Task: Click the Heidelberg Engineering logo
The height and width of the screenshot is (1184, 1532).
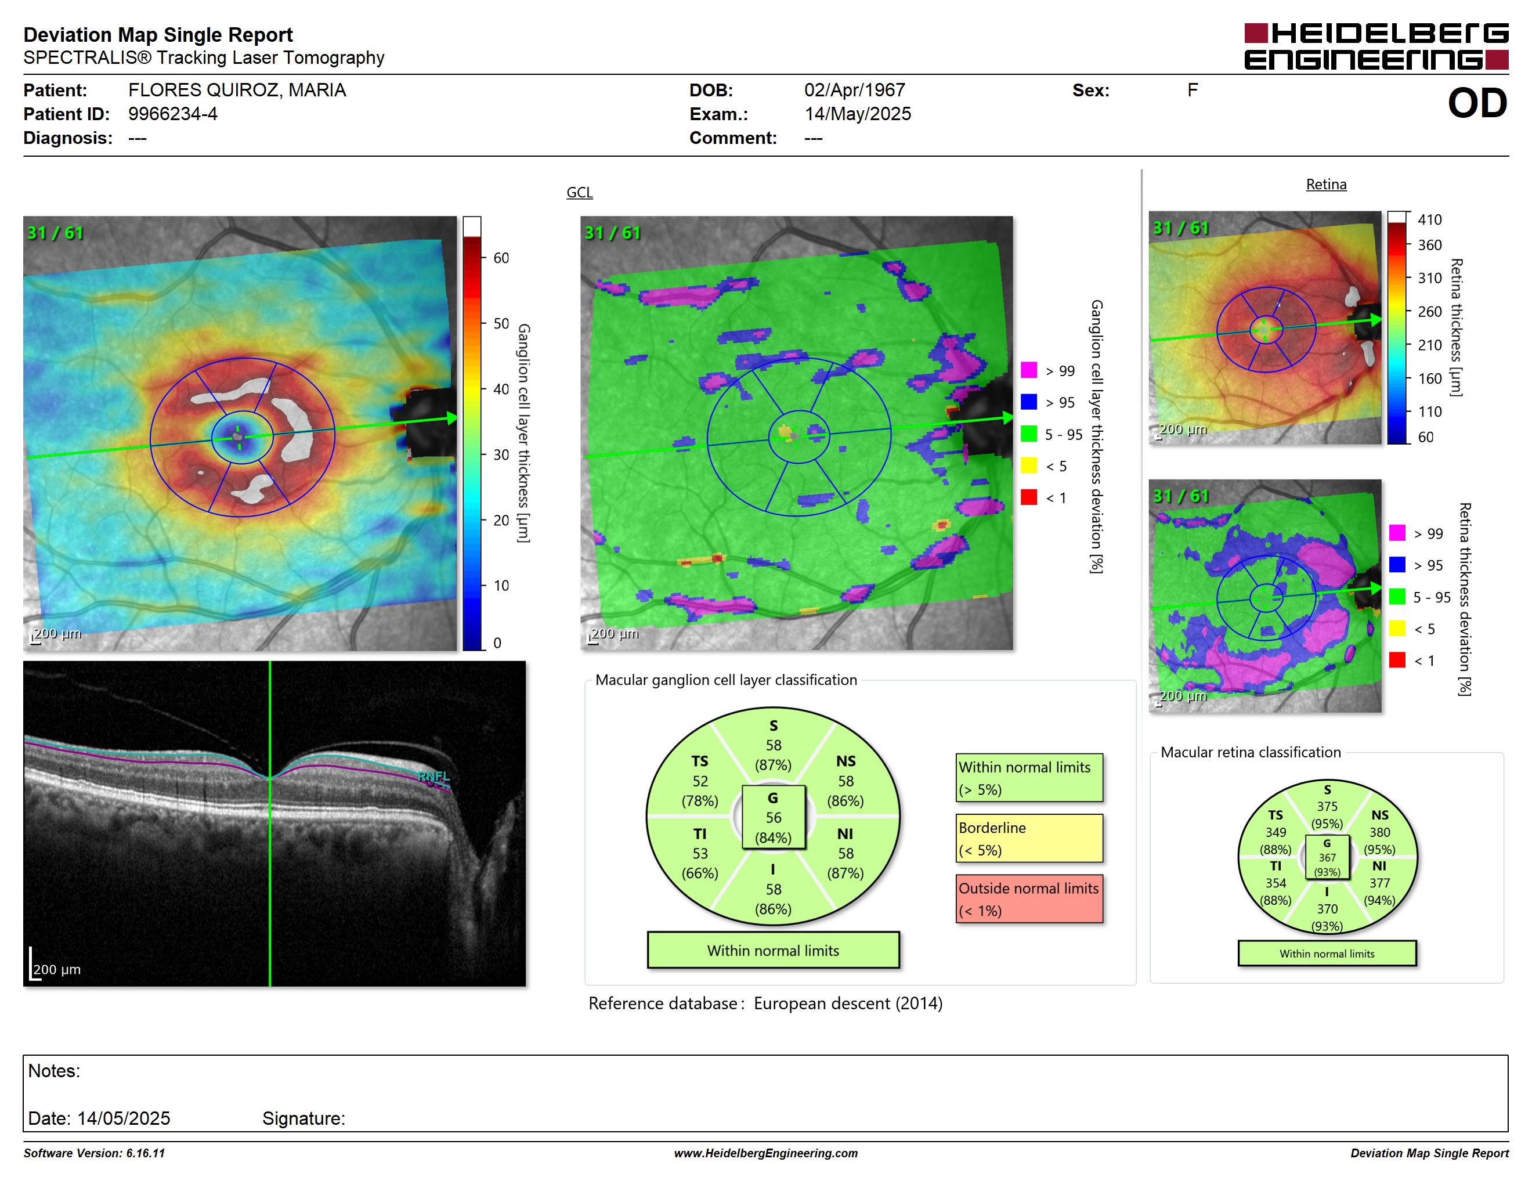Action: click(x=1375, y=46)
